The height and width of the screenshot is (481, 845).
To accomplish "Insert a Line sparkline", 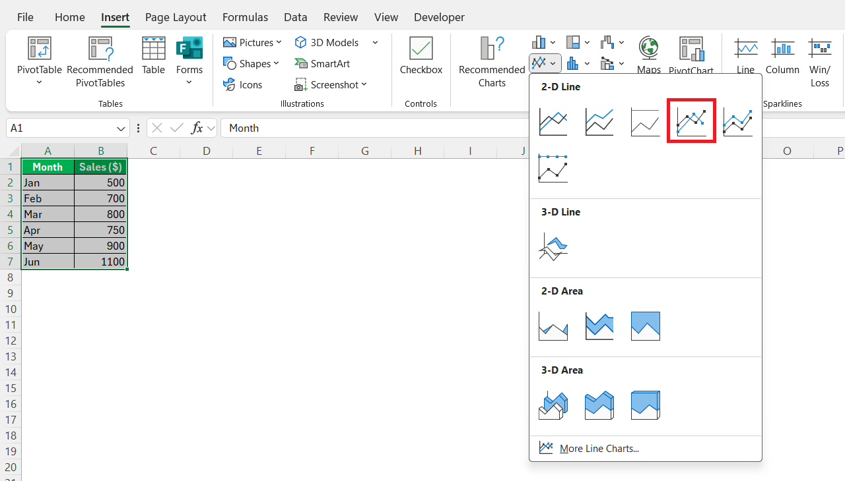I will pos(745,56).
